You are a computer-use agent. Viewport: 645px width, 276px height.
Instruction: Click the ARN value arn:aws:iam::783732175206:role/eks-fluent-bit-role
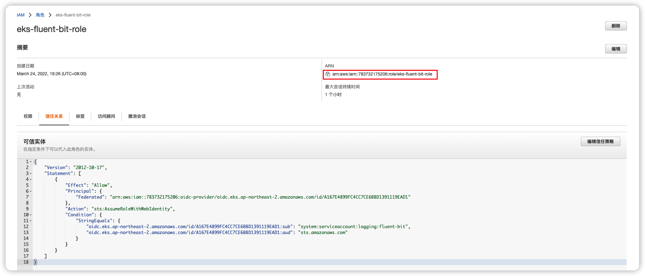point(382,74)
